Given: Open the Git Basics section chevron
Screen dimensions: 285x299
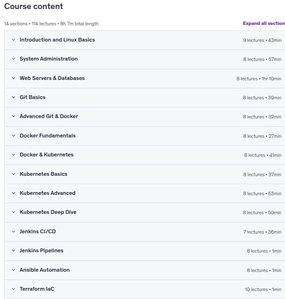Looking at the screenshot, I should (x=13, y=97).
